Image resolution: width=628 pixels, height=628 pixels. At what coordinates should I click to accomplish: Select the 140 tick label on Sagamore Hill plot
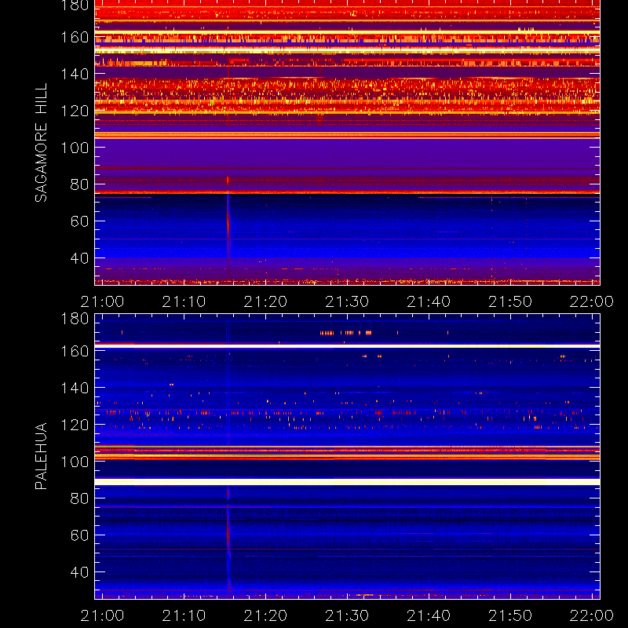coord(75,74)
